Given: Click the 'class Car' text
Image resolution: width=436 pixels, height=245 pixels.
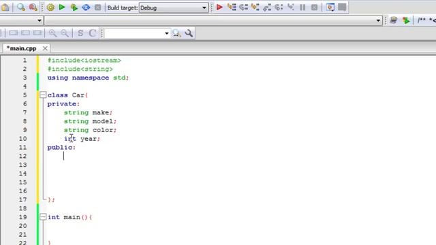Looking at the screenshot, I should tap(65, 95).
